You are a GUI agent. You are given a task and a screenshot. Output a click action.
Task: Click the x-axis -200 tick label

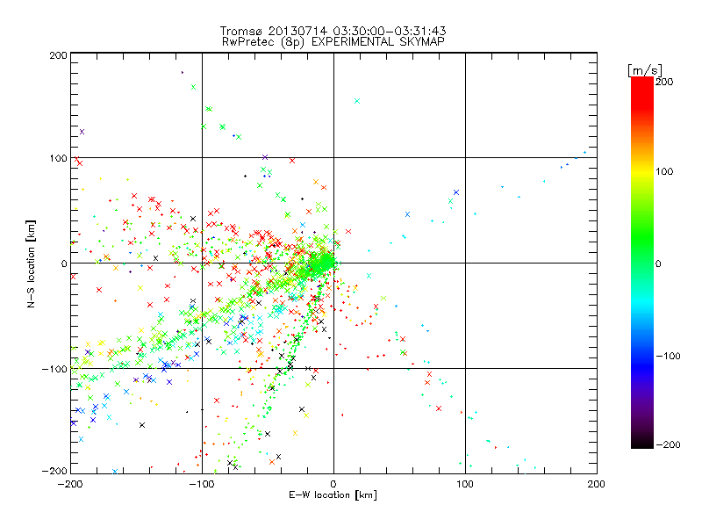click(70, 484)
